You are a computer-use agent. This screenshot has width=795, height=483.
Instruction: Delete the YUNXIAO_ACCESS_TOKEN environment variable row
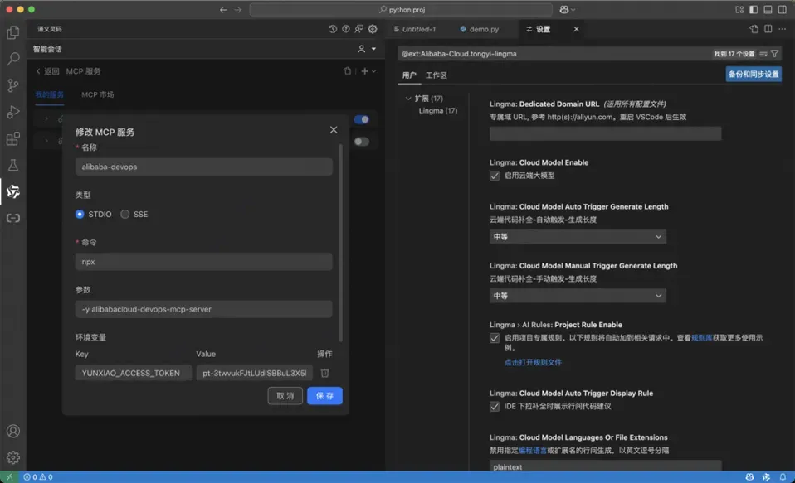coord(325,373)
